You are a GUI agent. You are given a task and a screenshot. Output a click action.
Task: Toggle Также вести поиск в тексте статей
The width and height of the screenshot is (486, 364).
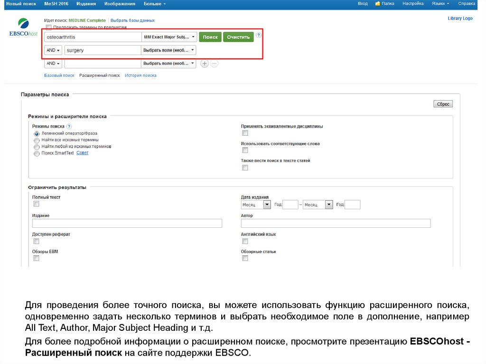[x=245, y=168]
